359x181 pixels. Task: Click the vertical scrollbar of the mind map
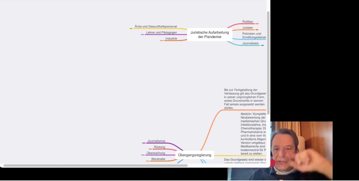(268, 63)
